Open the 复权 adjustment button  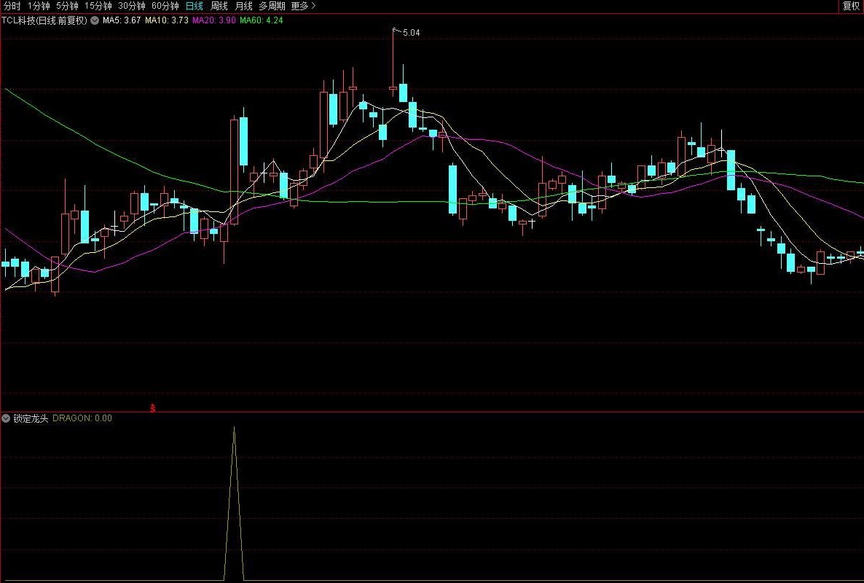[852, 6]
